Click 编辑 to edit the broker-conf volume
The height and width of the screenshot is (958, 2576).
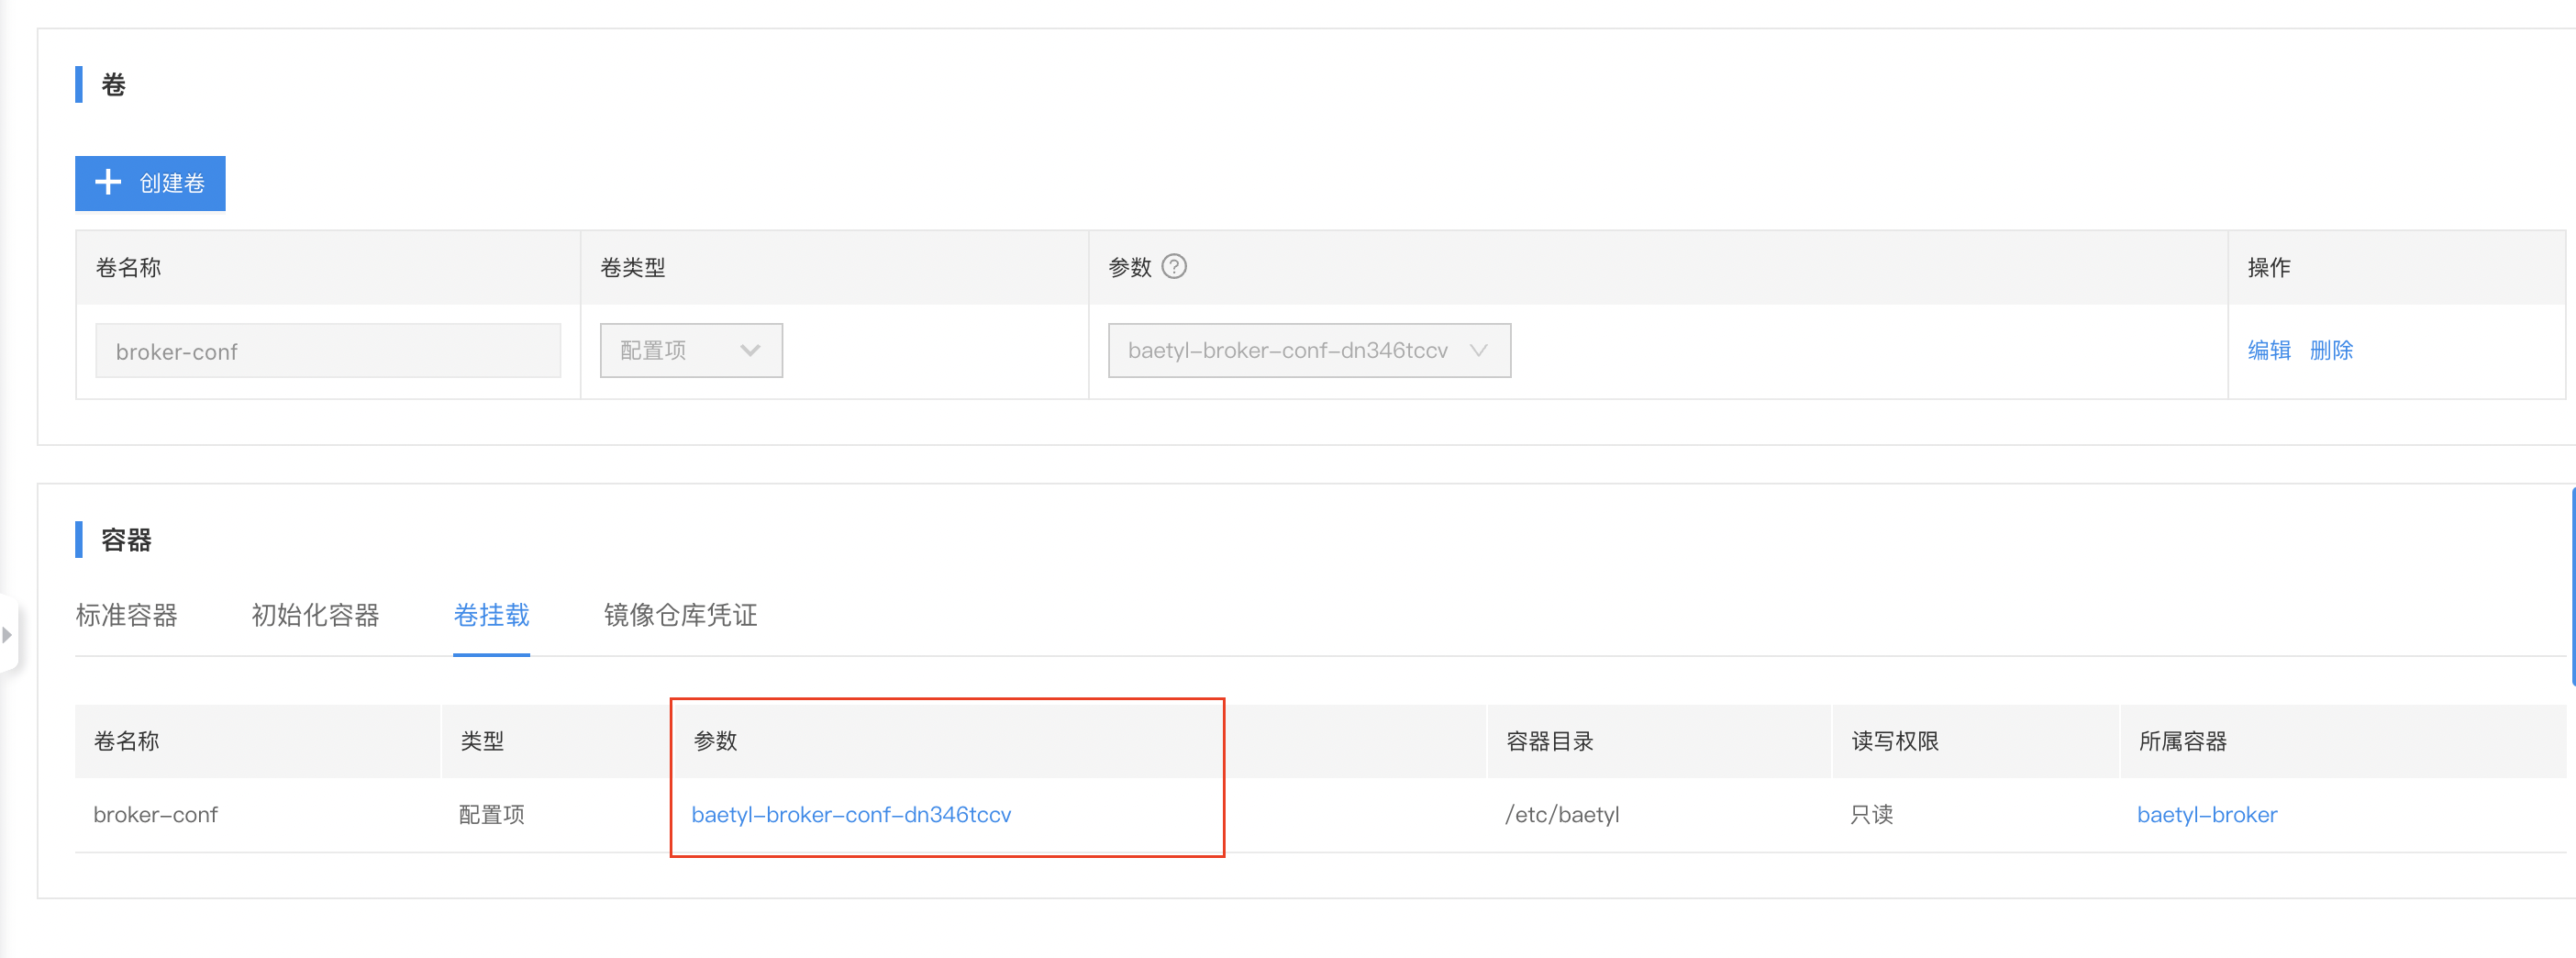pyautogui.click(x=2269, y=350)
